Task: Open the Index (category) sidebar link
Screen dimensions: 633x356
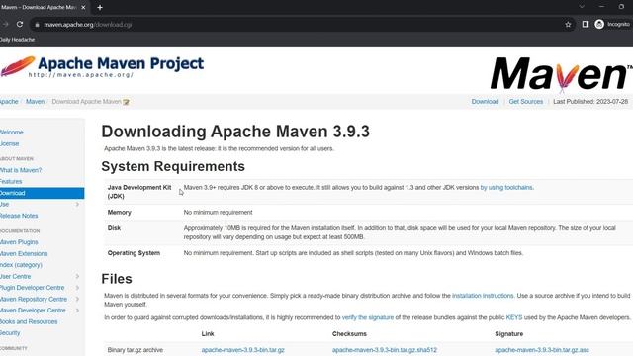Action: coord(21,265)
